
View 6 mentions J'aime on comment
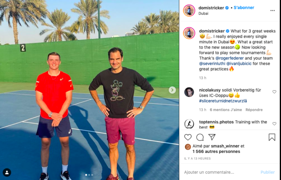click(226, 110)
